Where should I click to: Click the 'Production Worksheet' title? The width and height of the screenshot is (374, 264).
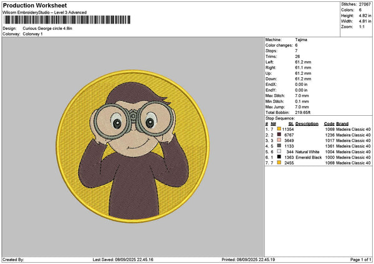(35, 5)
